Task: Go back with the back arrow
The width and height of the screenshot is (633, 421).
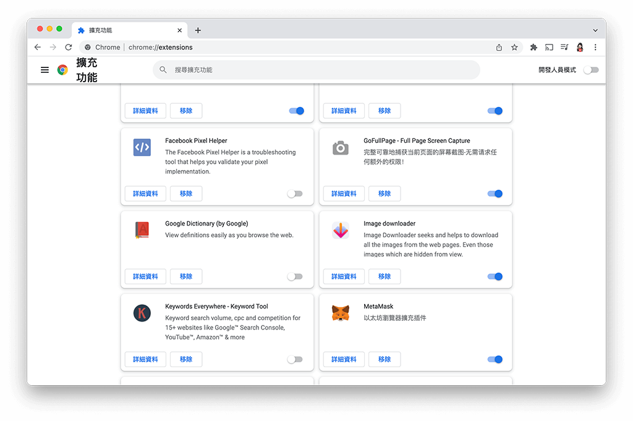Action: [38, 47]
